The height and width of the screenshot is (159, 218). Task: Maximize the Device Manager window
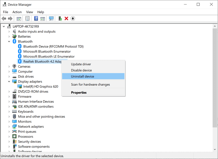click(198, 5)
